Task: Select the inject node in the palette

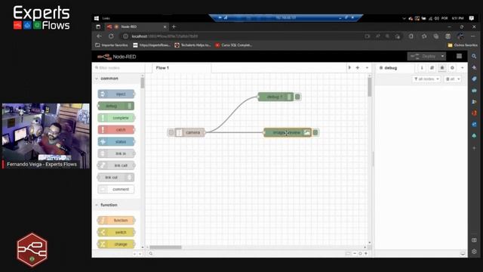Action: [116, 94]
